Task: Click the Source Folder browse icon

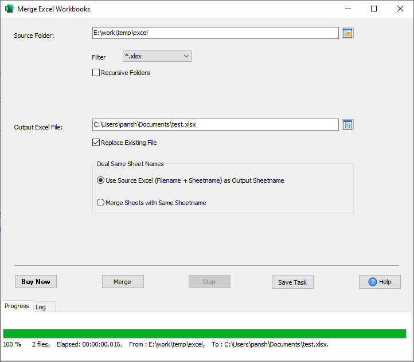Action: pyautogui.click(x=347, y=33)
